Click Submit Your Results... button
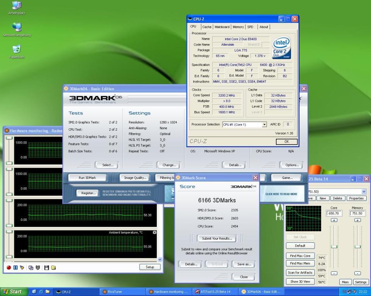This screenshot has width=371, height=296. 217,239
